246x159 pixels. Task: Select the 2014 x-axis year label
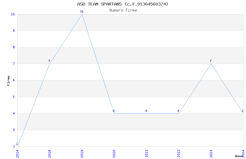tap(17, 154)
